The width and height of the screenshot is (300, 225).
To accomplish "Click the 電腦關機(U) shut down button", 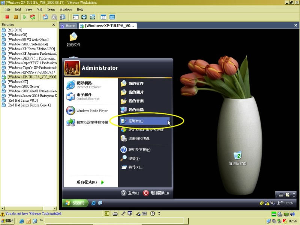I will (156, 193).
